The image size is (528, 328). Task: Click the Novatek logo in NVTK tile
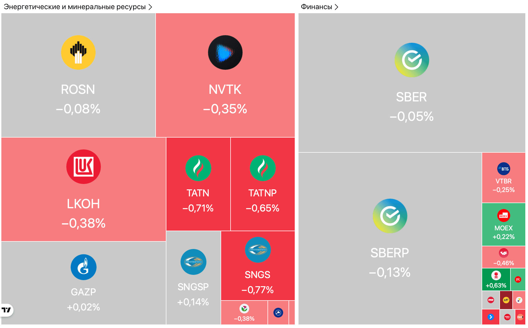pos(225,53)
